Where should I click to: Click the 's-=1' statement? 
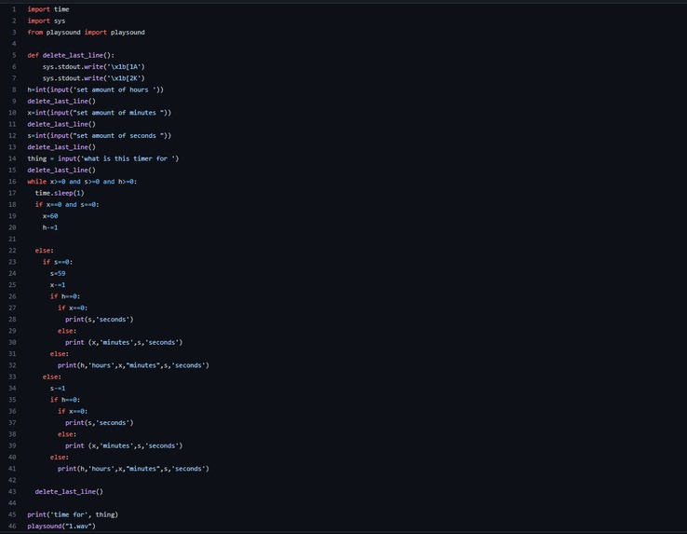point(58,389)
